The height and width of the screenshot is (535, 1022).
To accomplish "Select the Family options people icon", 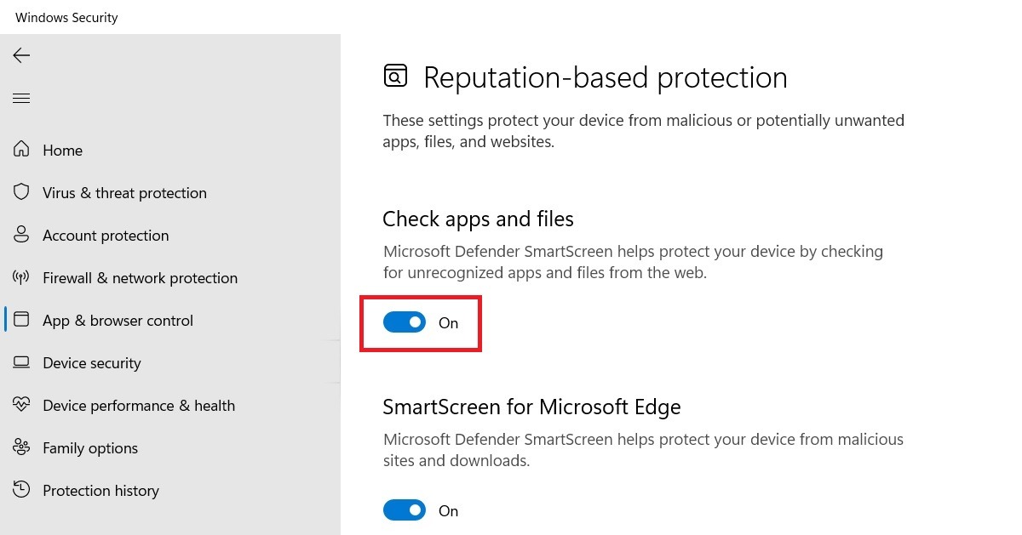I will tap(21, 447).
